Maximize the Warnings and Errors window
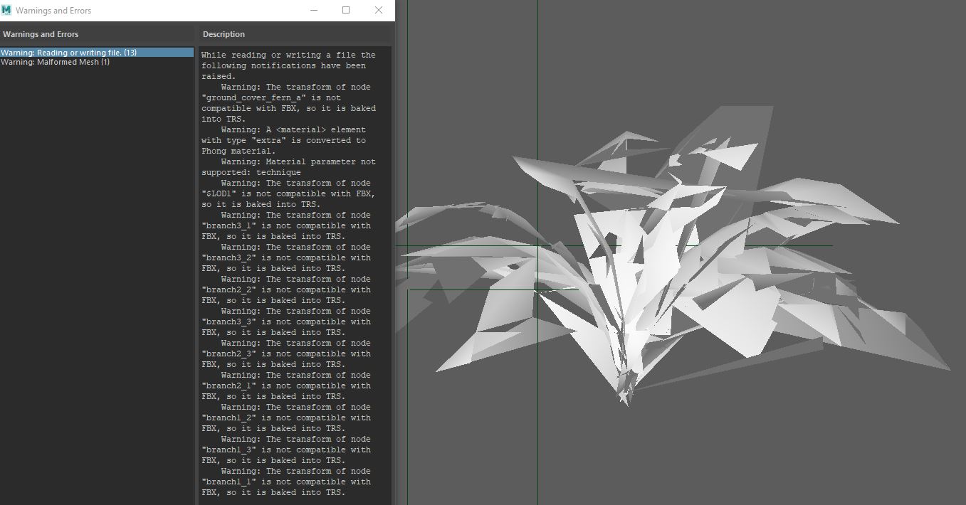The image size is (966, 505). point(346,10)
